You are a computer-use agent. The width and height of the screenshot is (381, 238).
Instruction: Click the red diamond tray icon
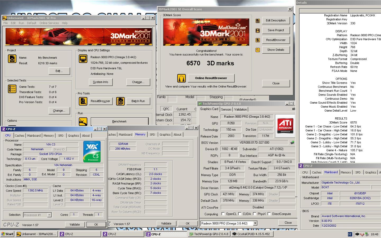pyautogui.click(x=362, y=234)
